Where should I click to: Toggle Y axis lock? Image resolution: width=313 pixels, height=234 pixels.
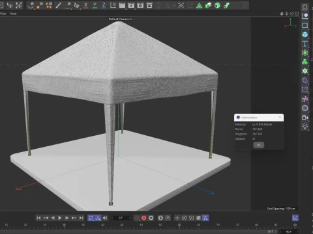point(95,5)
